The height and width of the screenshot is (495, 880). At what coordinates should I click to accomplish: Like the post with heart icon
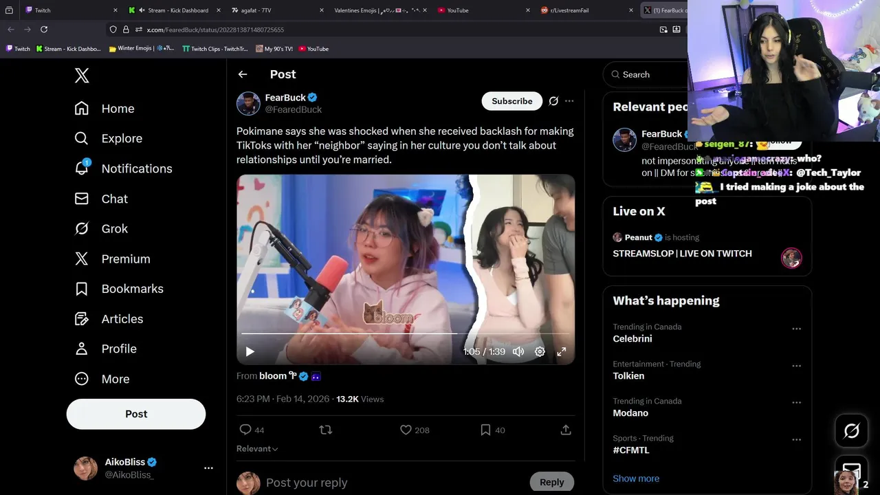pyautogui.click(x=406, y=430)
